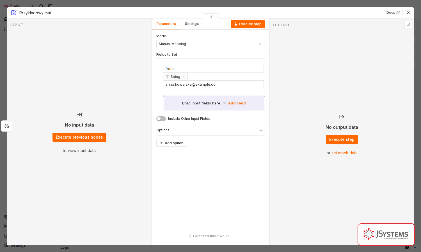Click the plus icon next to Options
Image resolution: width=421 pixels, height=252 pixels.
tap(261, 130)
